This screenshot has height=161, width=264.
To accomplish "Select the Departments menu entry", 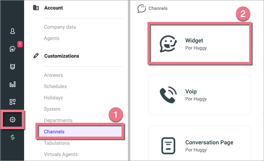I will 58,120.
